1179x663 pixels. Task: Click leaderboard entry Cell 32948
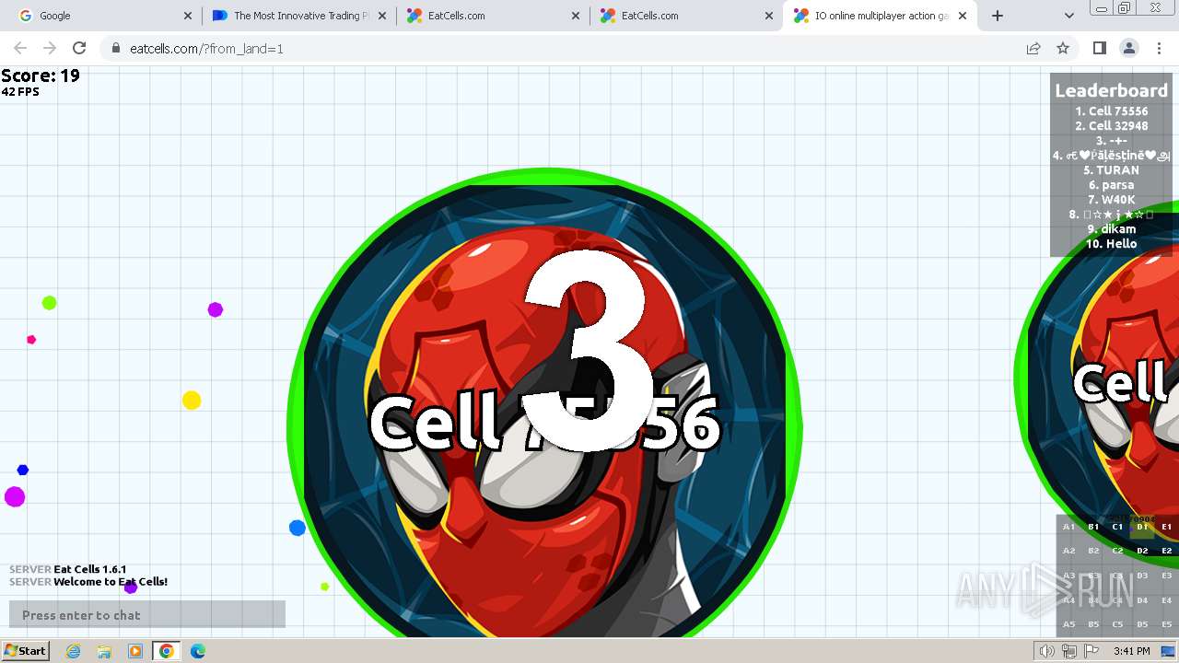[1111, 126]
